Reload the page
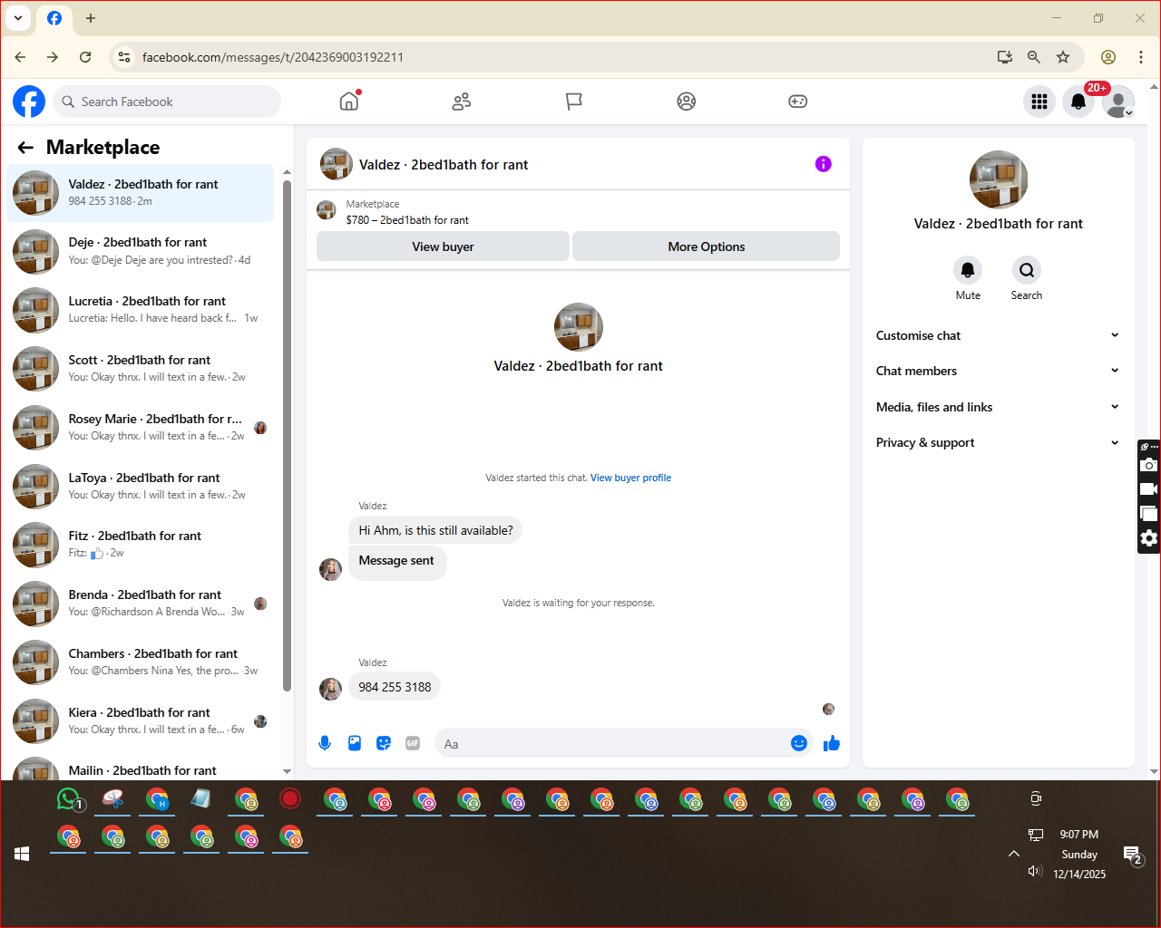The width and height of the screenshot is (1161, 928). pos(85,57)
